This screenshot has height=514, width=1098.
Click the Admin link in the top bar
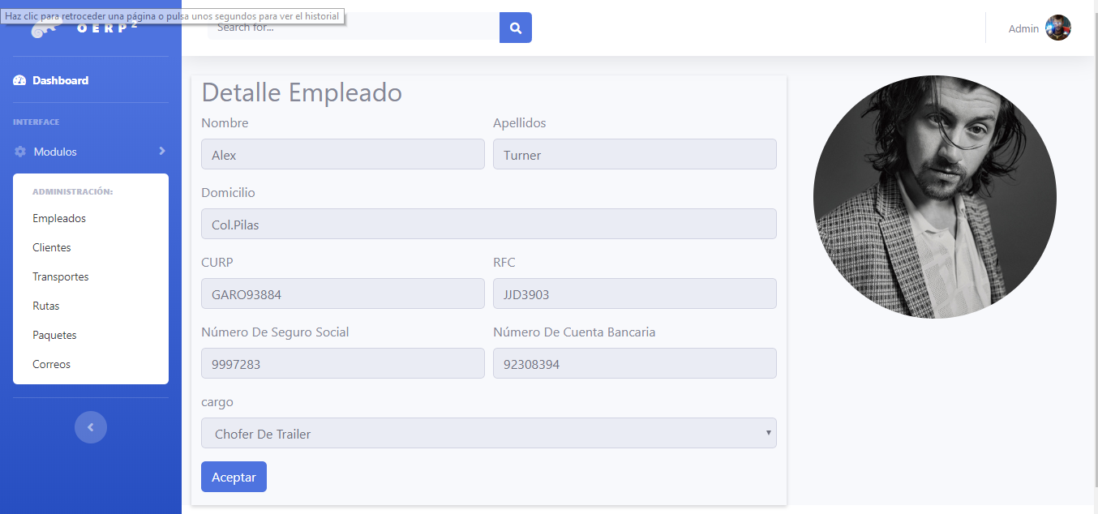[1023, 28]
